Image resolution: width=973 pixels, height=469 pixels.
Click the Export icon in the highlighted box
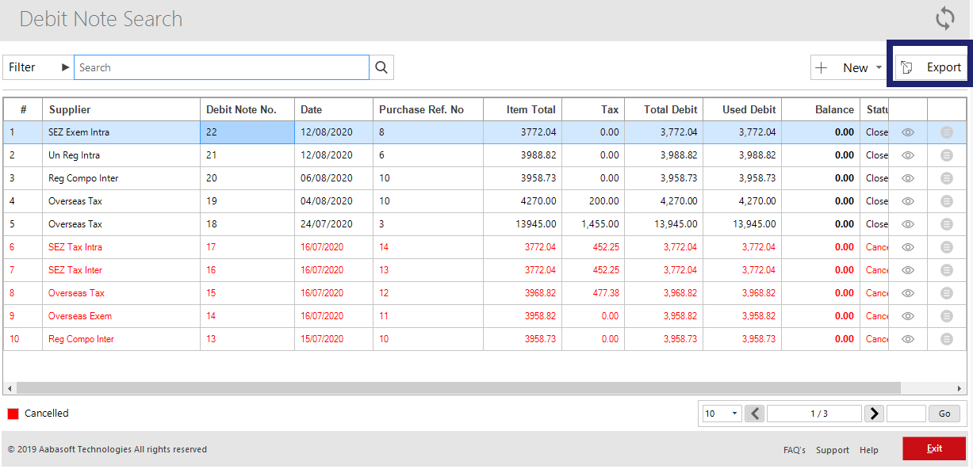tap(906, 66)
